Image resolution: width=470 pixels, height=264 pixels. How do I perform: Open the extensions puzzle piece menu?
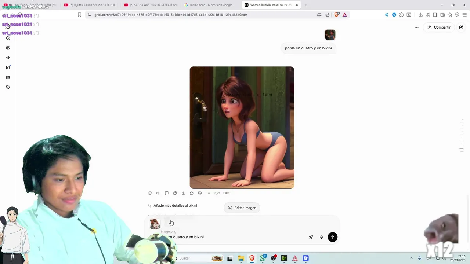(401, 15)
